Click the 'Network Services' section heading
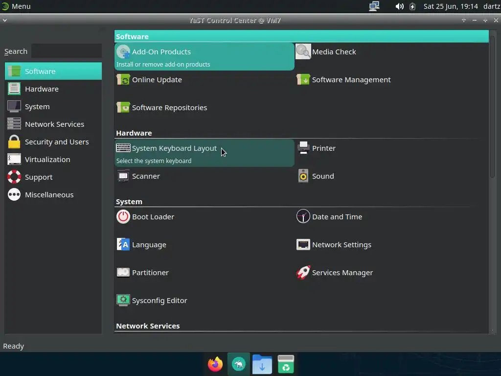 tap(148, 326)
